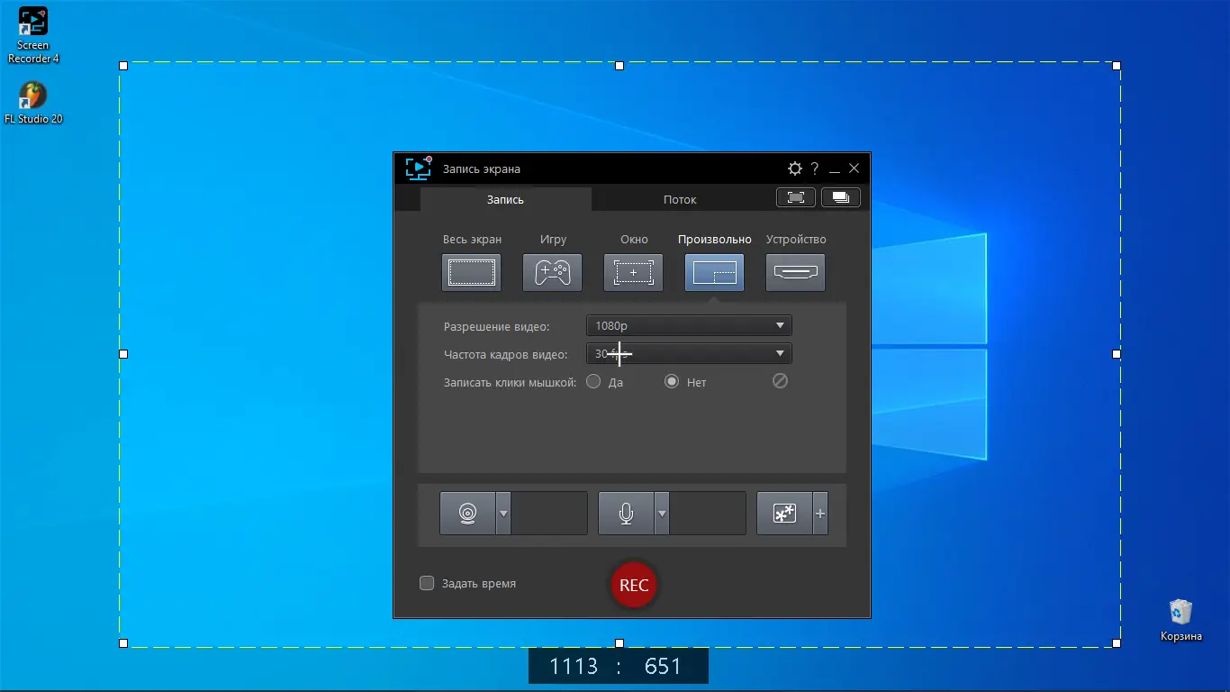Click the webcam preview field
The height and width of the screenshot is (692, 1230).
coord(549,514)
